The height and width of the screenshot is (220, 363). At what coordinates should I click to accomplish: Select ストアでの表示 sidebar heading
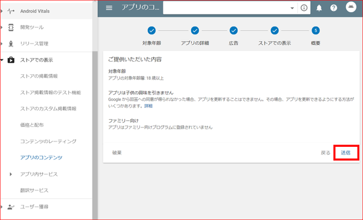(x=36, y=60)
